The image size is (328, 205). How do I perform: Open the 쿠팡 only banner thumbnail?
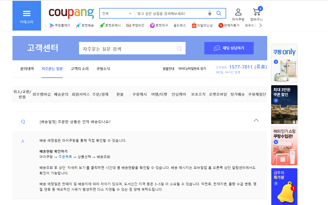coord(284,63)
